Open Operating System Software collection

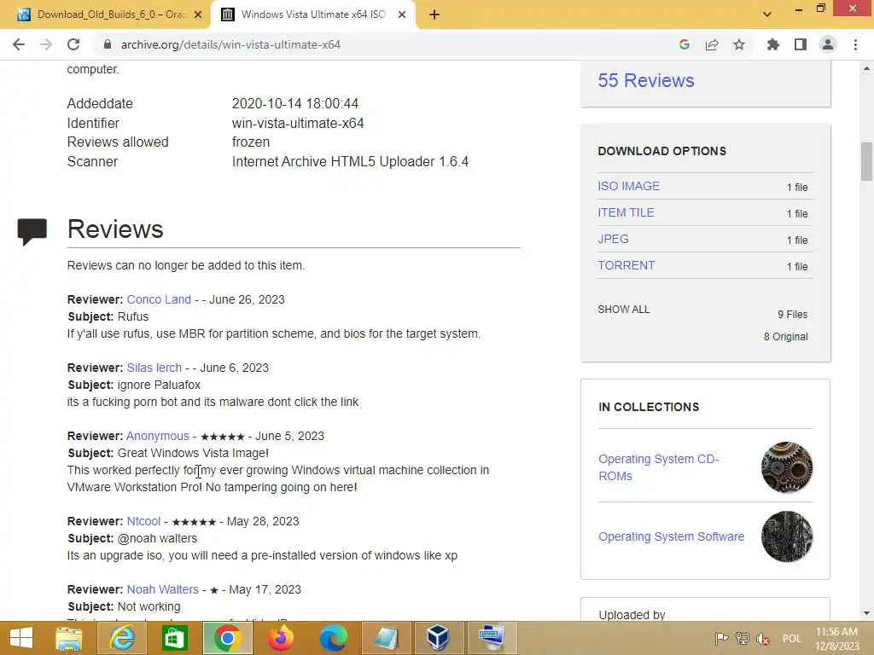pos(671,536)
